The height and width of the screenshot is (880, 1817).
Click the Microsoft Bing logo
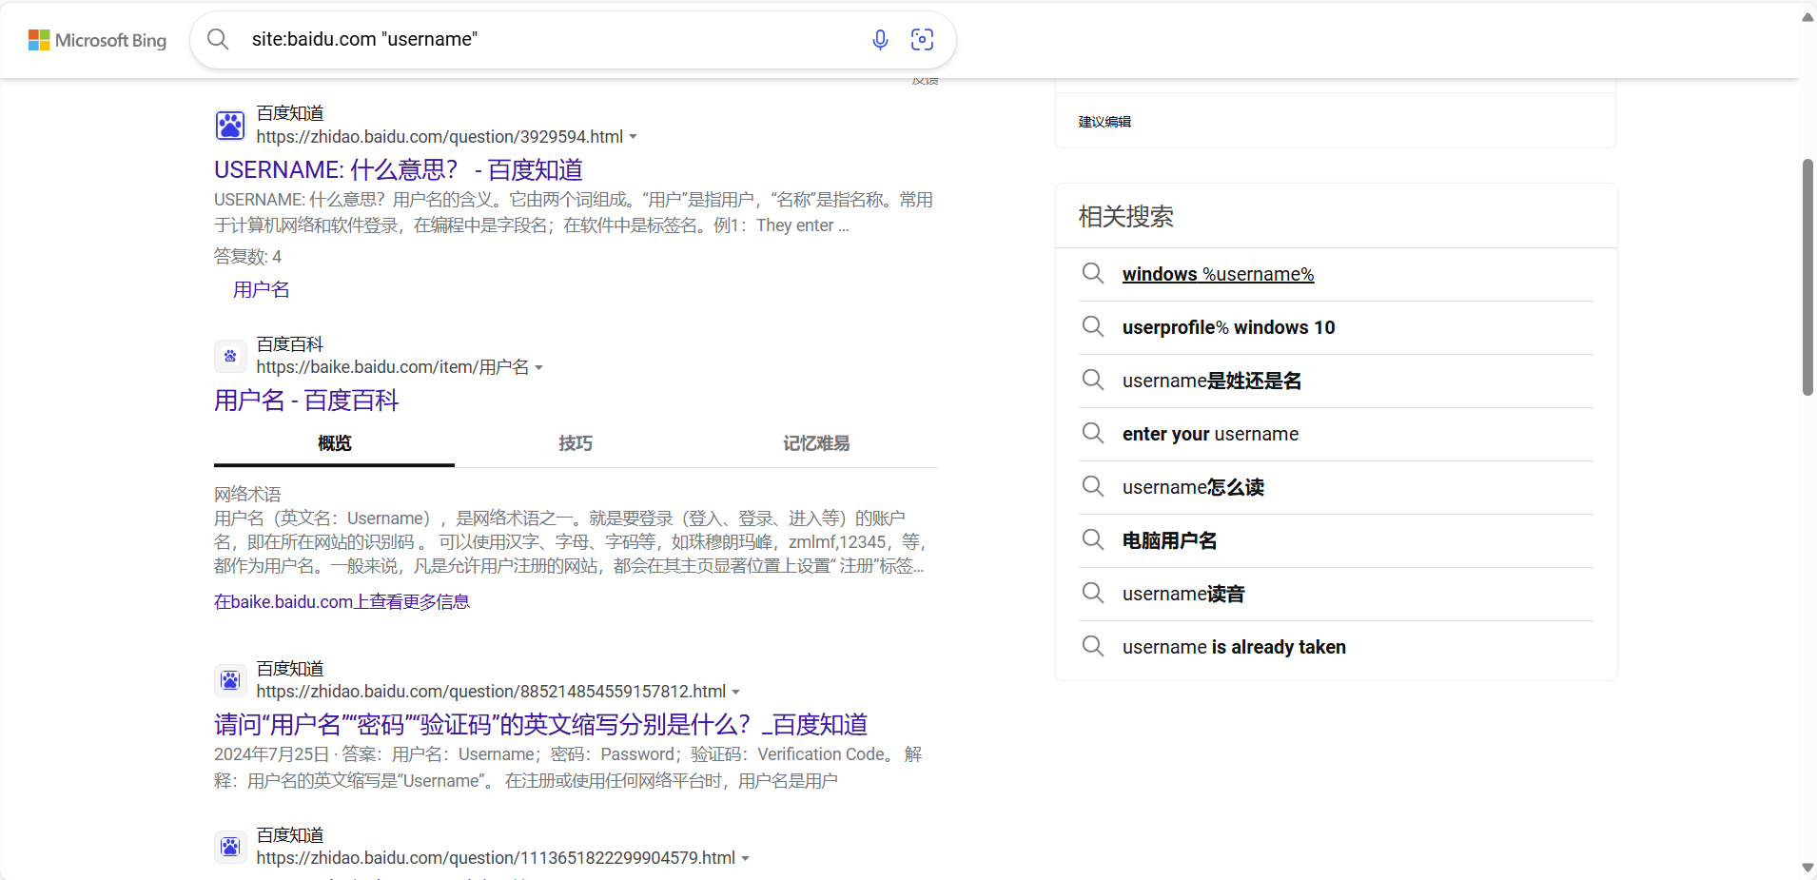(x=97, y=40)
